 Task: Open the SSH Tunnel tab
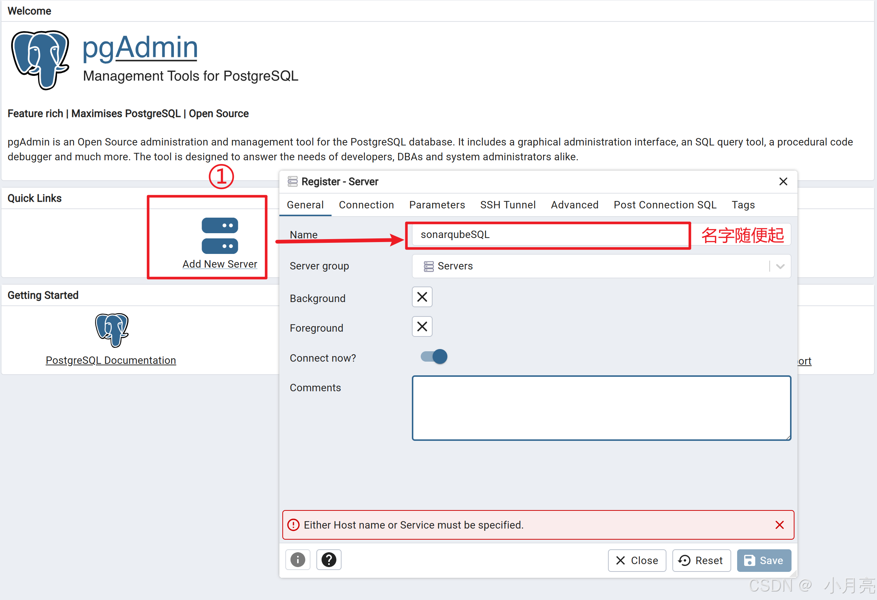click(x=508, y=205)
